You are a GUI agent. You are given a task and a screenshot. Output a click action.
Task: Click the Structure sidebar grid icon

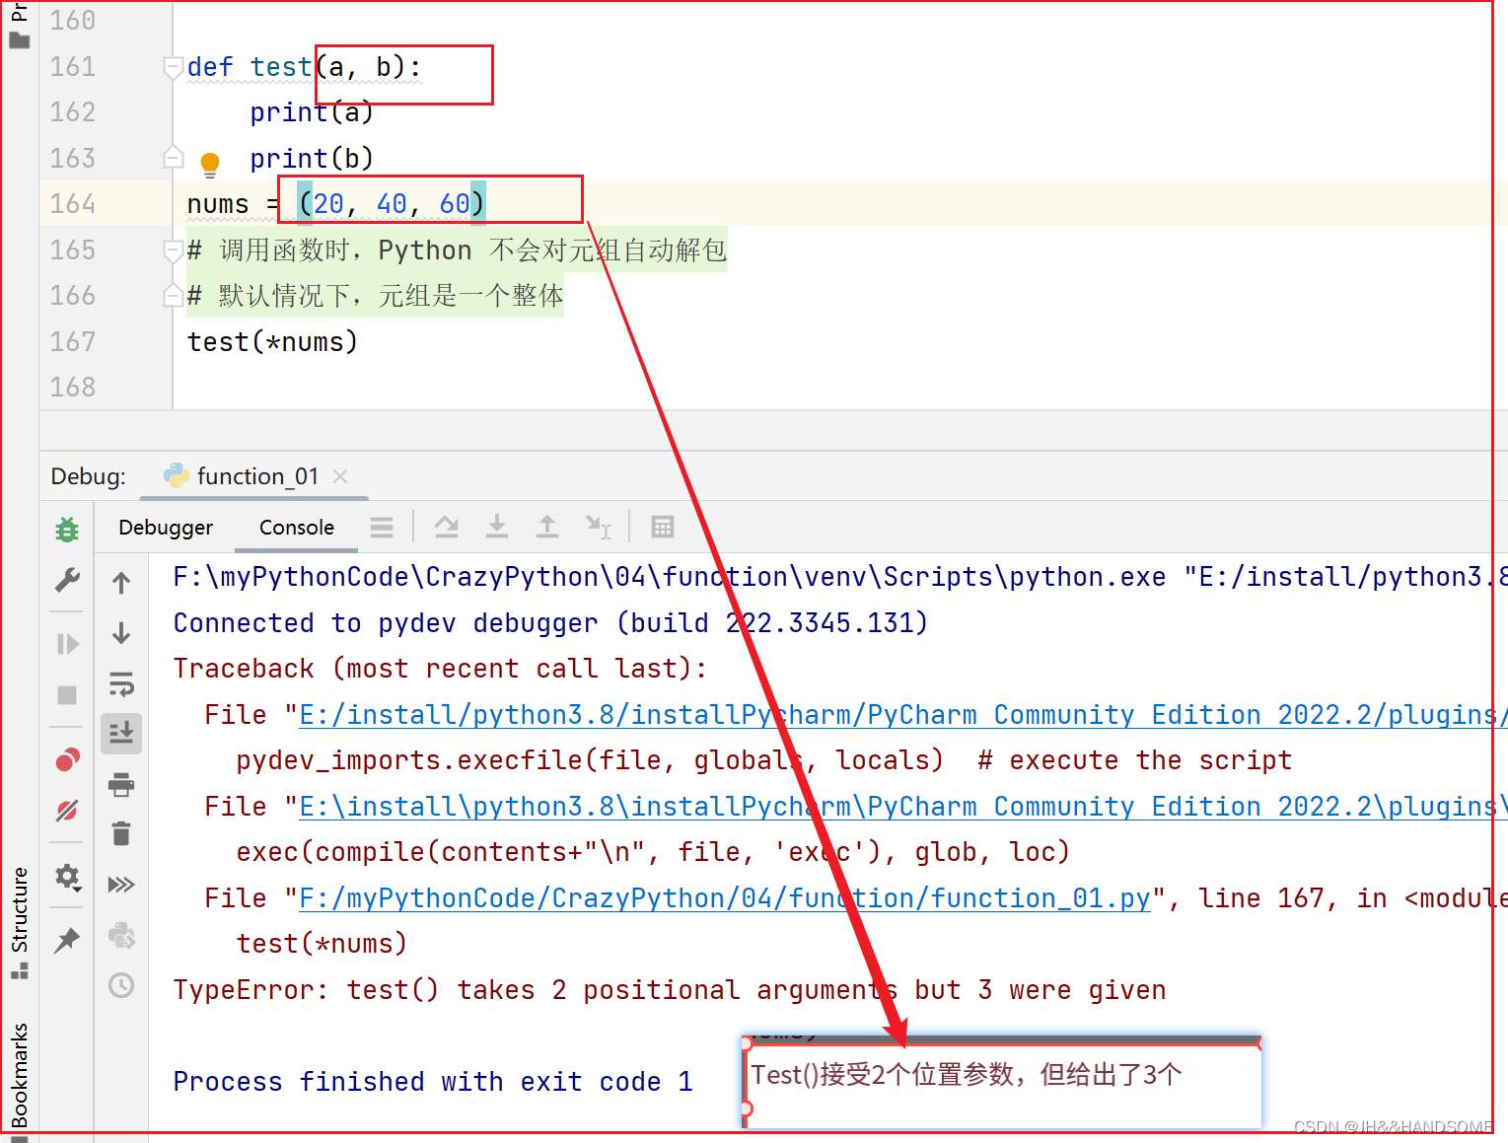pyautogui.click(x=20, y=971)
